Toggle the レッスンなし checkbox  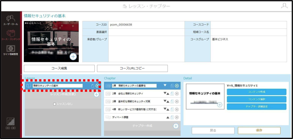click(54, 104)
